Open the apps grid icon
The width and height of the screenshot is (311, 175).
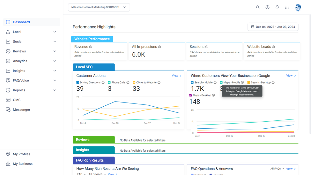click(x=287, y=7)
